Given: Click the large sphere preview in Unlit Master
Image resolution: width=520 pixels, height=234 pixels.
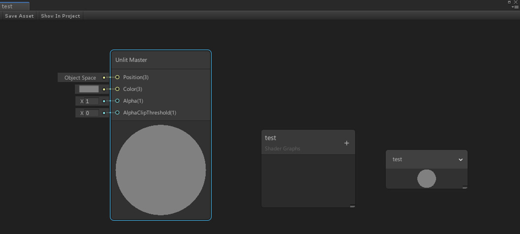Looking at the screenshot, I should (x=161, y=170).
